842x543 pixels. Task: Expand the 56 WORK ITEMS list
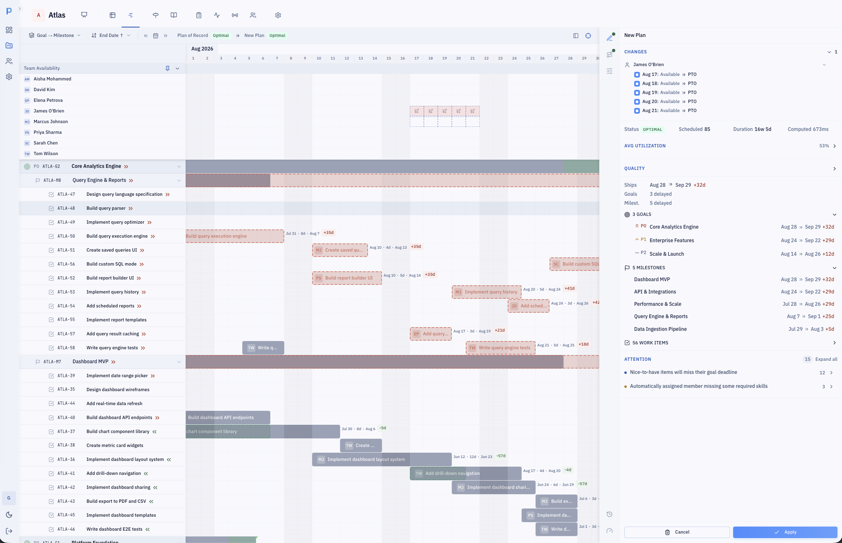coord(834,343)
